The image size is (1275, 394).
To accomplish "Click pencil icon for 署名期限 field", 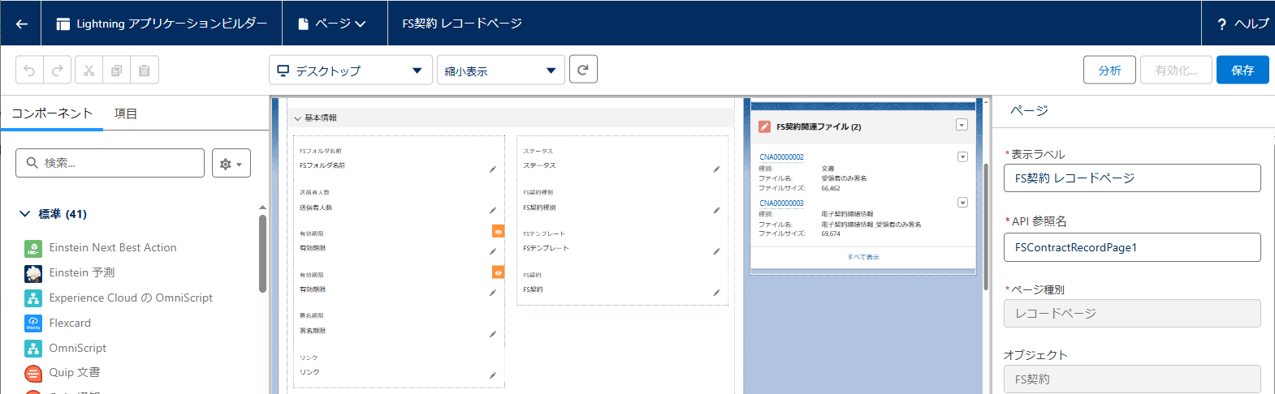I will pyautogui.click(x=492, y=334).
